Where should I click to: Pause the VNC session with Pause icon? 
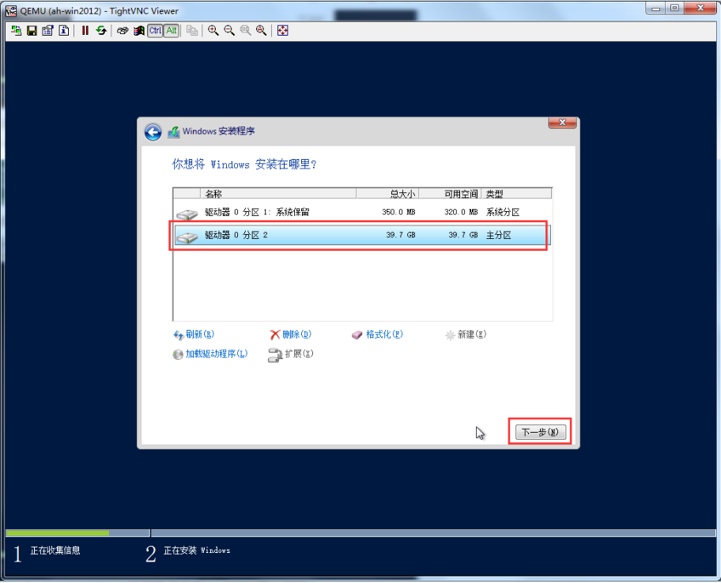point(85,31)
